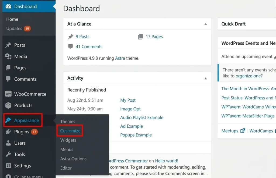Open the Dashboard menu item

29,6
